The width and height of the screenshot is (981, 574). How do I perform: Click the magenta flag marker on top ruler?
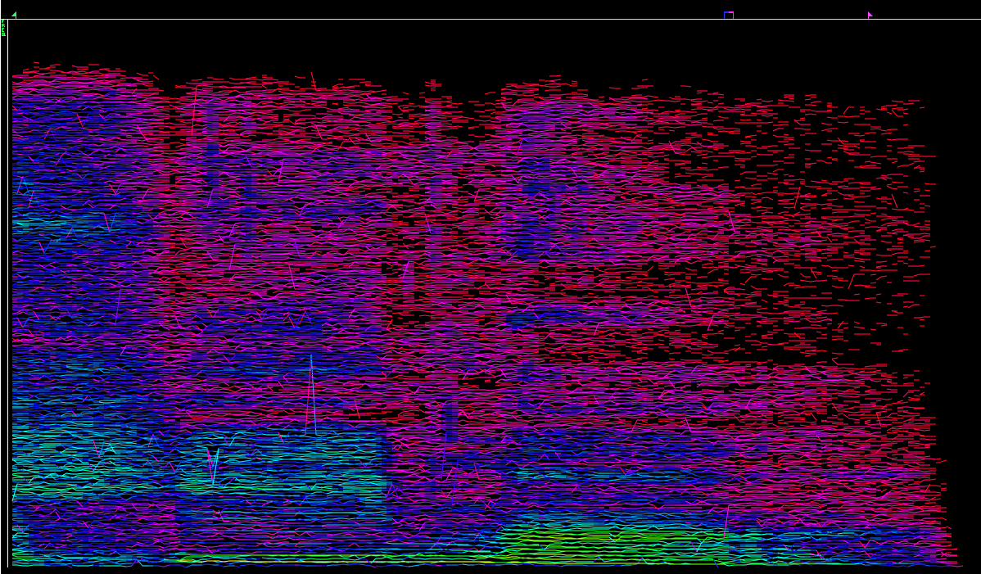click(x=870, y=15)
